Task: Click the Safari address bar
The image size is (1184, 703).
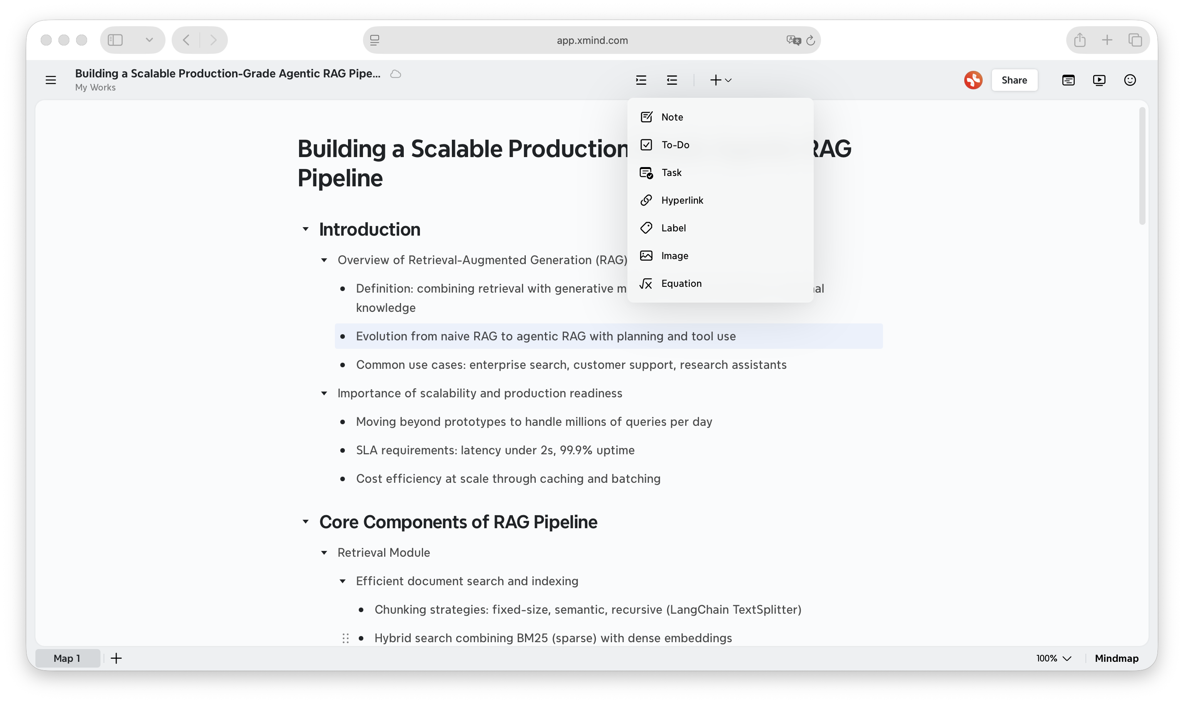Action: click(592, 40)
